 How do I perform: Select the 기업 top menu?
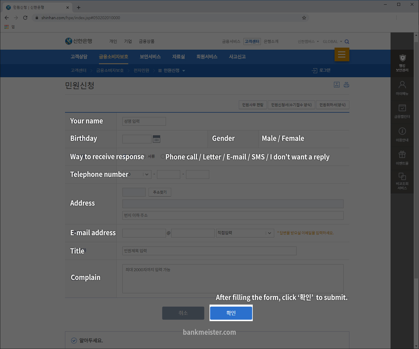click(x=128, y=42)
